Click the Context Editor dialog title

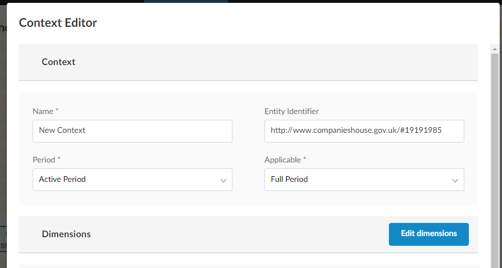58,23
